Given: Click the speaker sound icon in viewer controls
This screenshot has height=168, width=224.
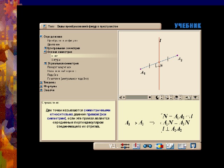Looking at the screenshot, I should (120, 97).
